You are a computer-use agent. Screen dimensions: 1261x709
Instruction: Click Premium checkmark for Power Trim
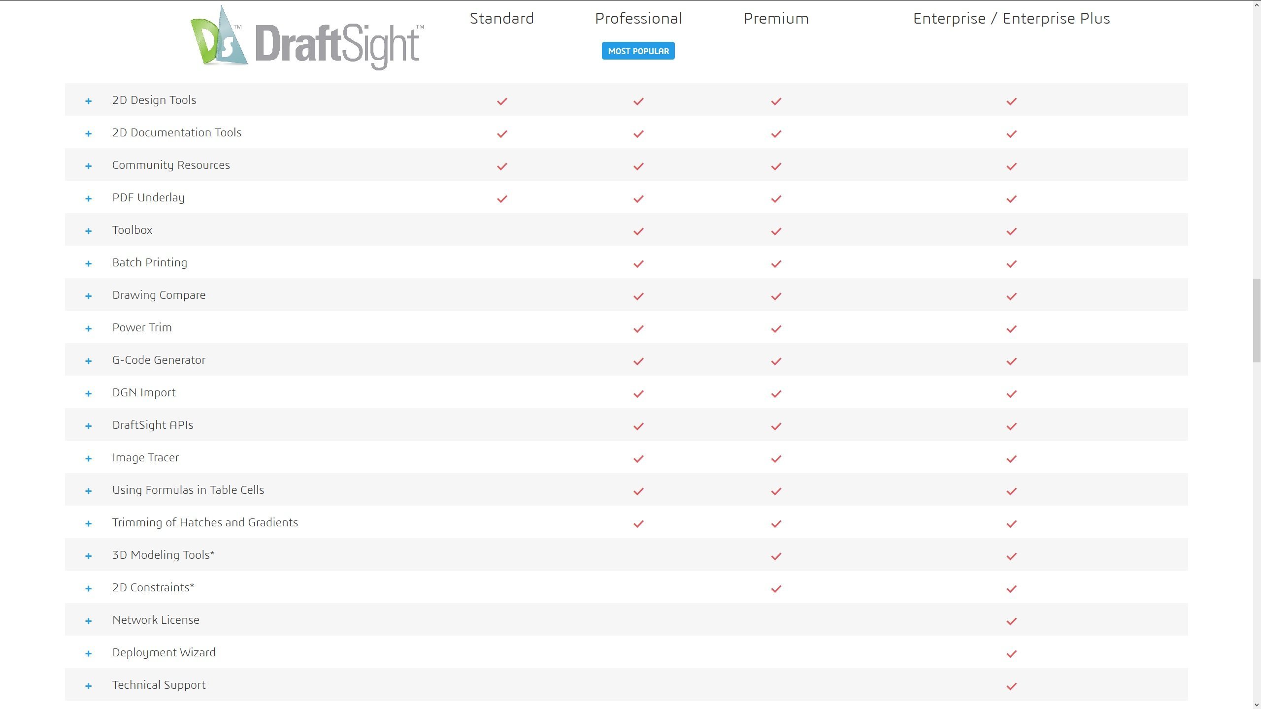(776, 329)
